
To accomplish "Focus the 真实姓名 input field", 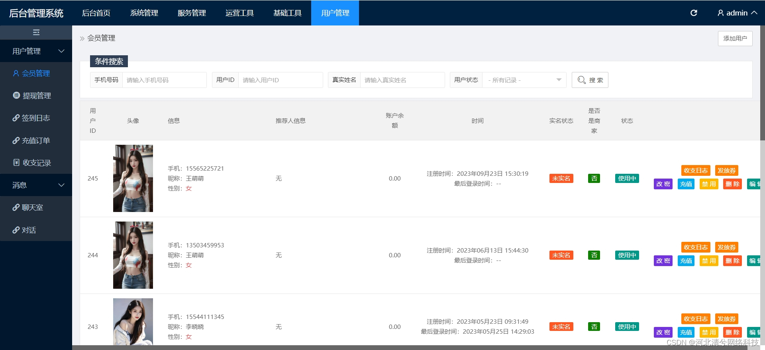I will tap(402, 80).
